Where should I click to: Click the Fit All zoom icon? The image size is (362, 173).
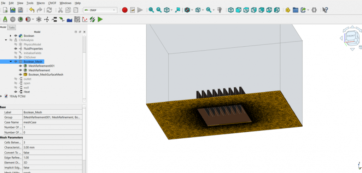pos(151,10)
